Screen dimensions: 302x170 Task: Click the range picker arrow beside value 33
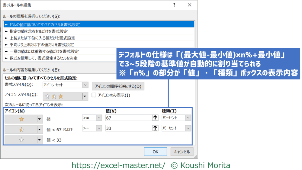click(x=156, y=128)
